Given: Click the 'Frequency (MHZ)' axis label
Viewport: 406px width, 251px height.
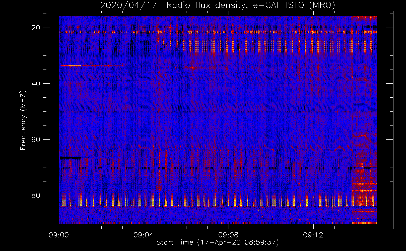Looking at the screenshot, I should click(x=23, y=120).
